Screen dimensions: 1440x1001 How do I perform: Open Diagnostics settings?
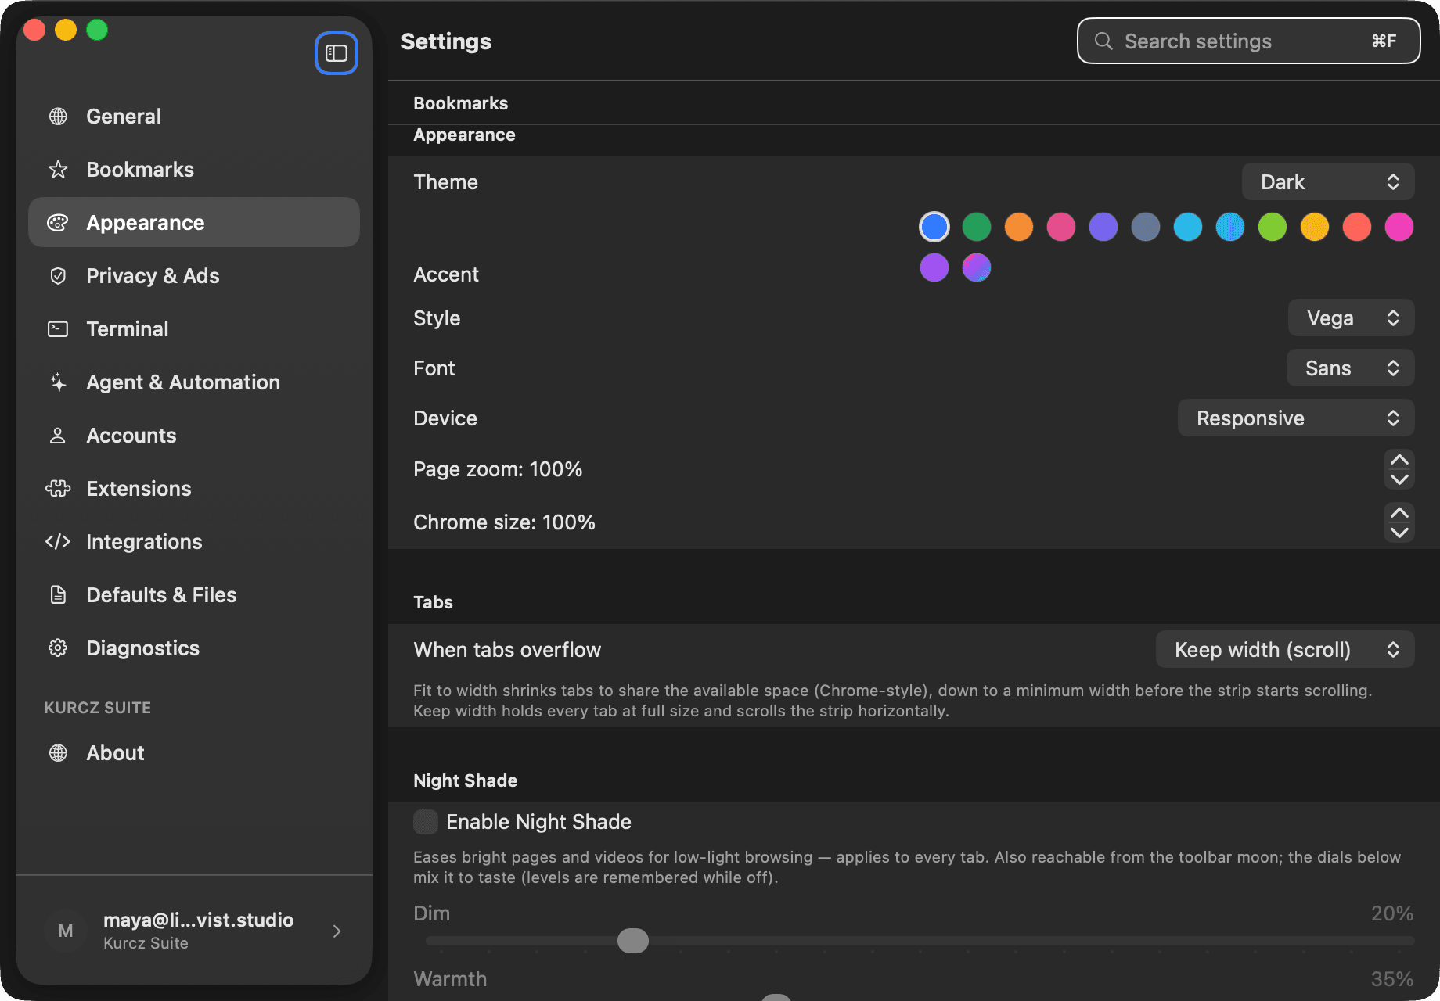pos(194,648)
